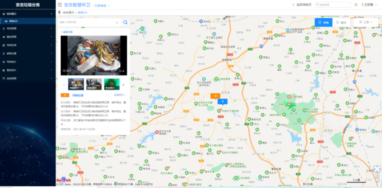Show previous thumbnails with the left arrow
Image resolution: width=382 pixels, height=188 pixels.
64,85
